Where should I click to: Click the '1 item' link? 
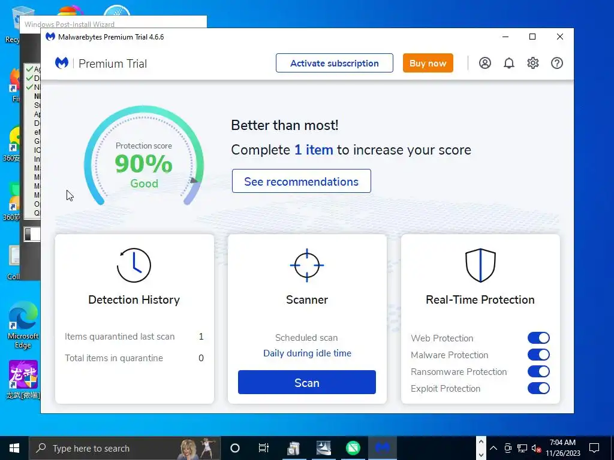pos(314,150)
